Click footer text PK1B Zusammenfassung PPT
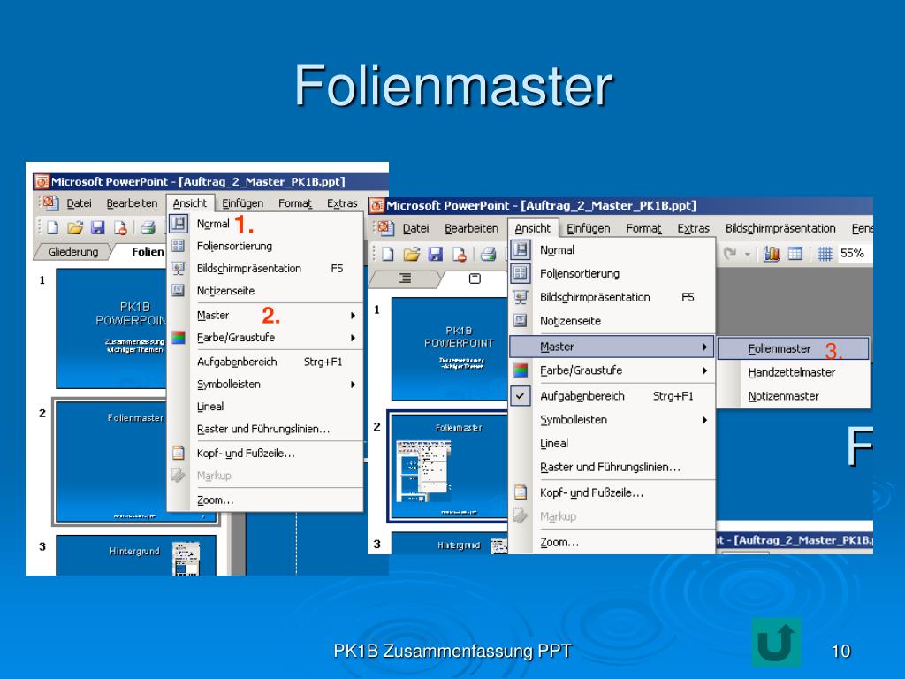This screenshot has height=679, width=905. [x=452, y=652]
